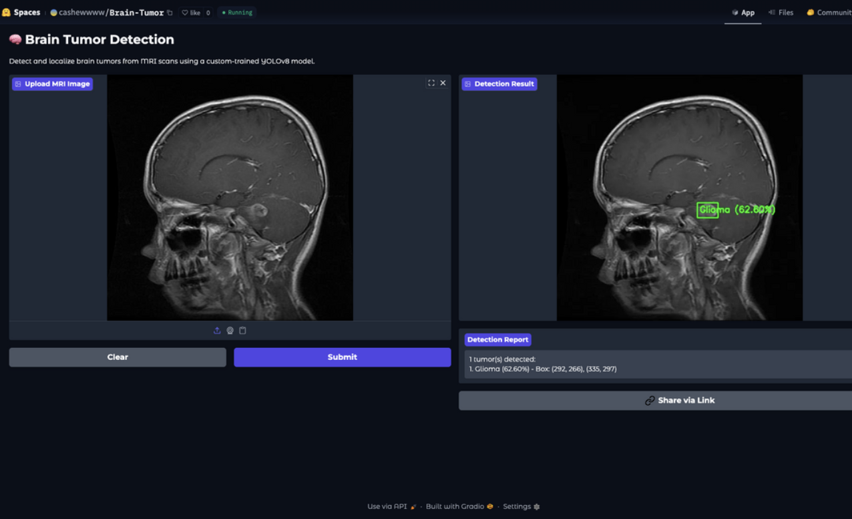Click the clipboard paste icon
The width and height of the screenshot is (852, 519).
(242, 331)
